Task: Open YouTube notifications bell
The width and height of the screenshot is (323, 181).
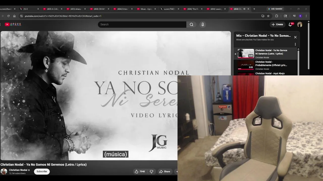Action: 290,24
